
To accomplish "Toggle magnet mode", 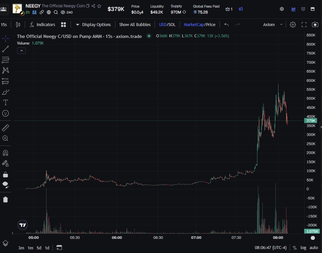I will [x=6, y=153].
